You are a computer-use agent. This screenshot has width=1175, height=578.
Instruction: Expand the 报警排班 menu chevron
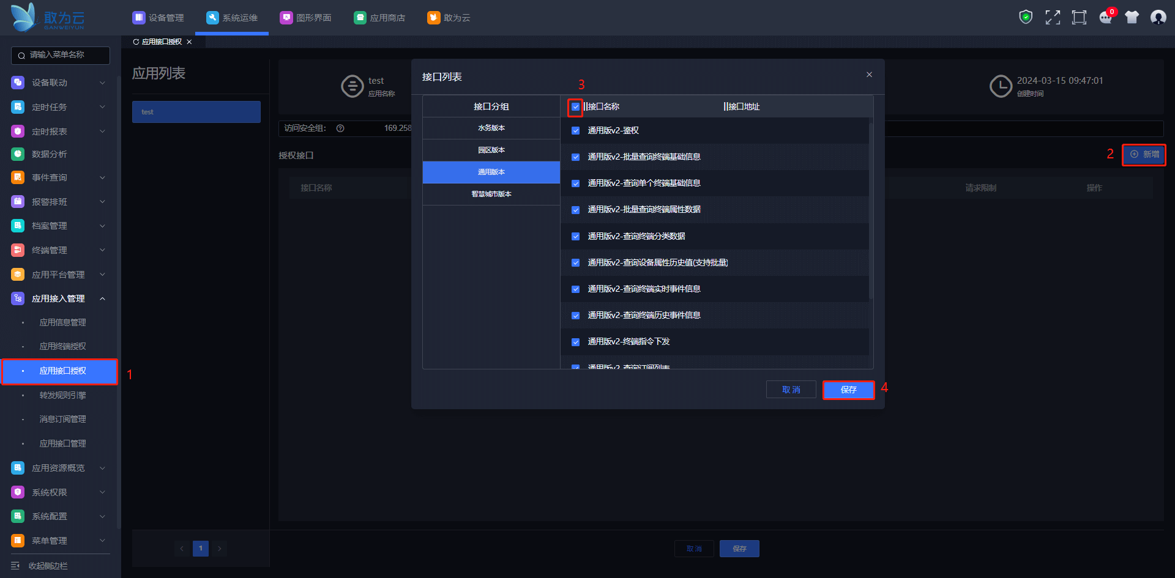(x=102, y=201)
